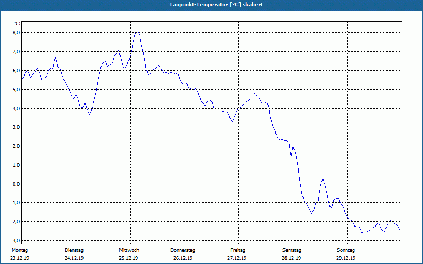Click the Dienstag day label
This screenshot has height=264, width=423.
point(74,250)
